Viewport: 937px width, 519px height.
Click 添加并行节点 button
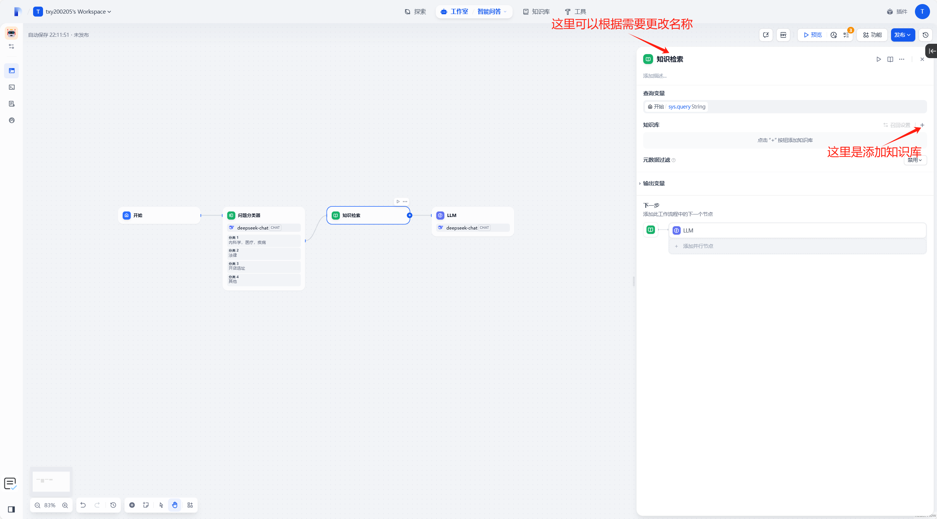click(698, 246)
